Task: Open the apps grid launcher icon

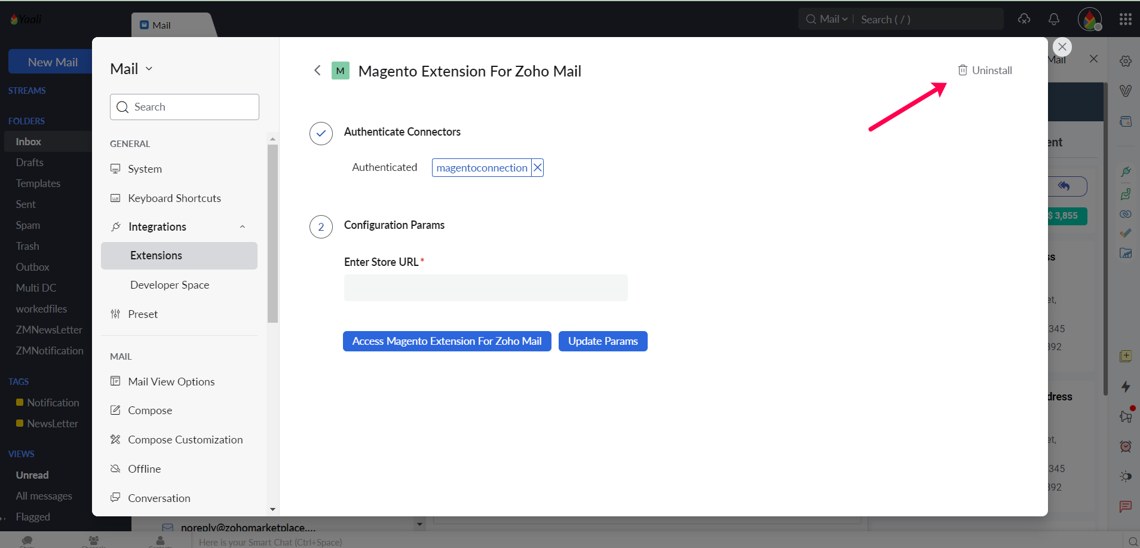Action: tap(1125, 19)
